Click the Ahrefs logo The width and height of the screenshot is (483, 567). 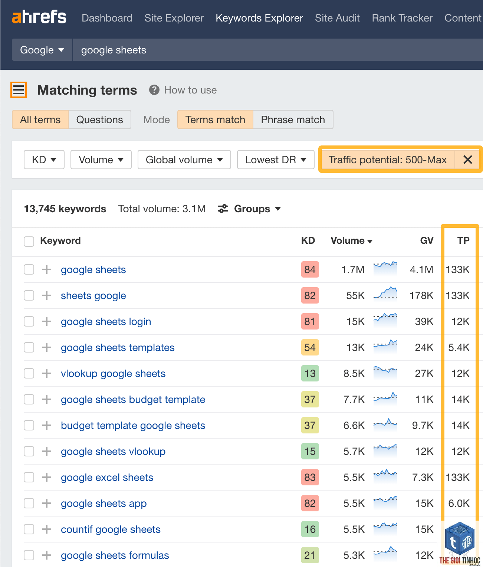39,17
